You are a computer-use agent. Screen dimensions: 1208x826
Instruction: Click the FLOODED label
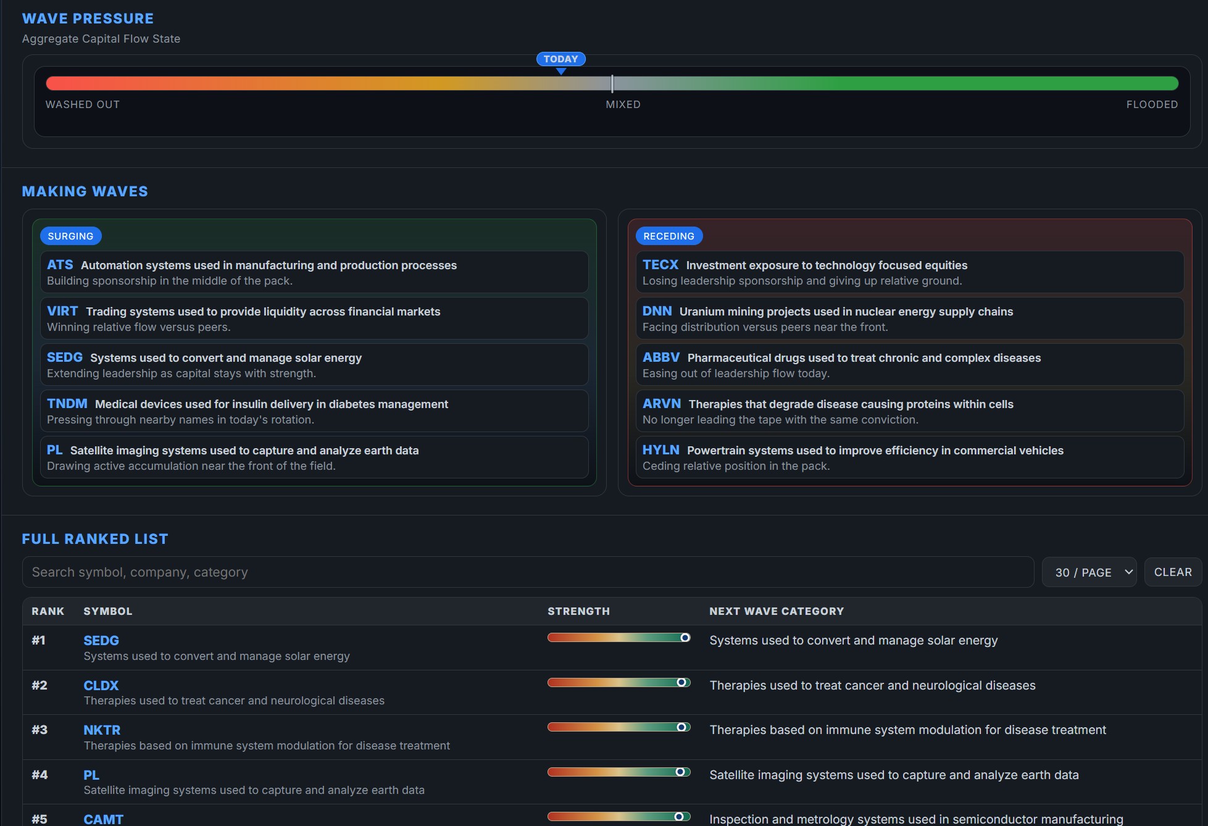coord(1152,105)
